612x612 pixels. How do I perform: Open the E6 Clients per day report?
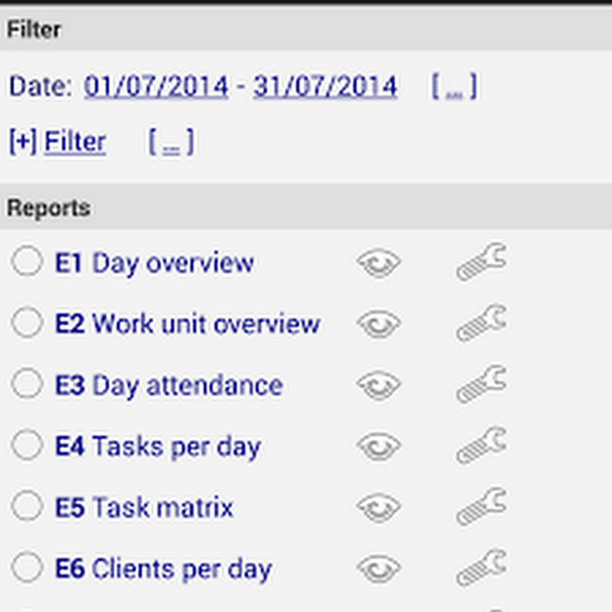point(163,569)
